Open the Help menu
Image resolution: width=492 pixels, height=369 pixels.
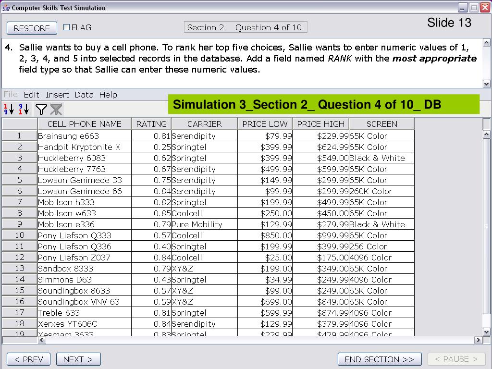click(108, 95)
